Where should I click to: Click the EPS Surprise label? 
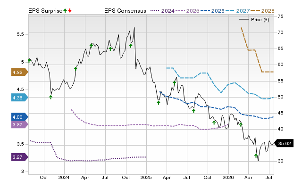coord(45,11)
